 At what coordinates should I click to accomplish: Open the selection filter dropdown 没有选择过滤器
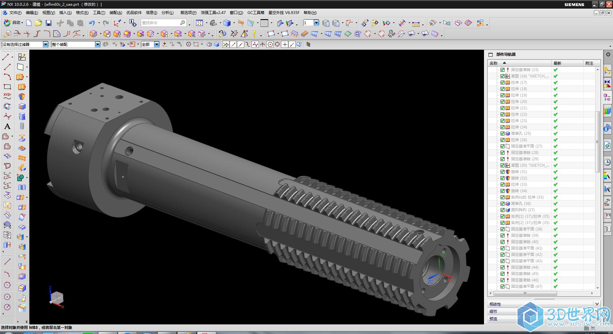[x=46, y=45]
